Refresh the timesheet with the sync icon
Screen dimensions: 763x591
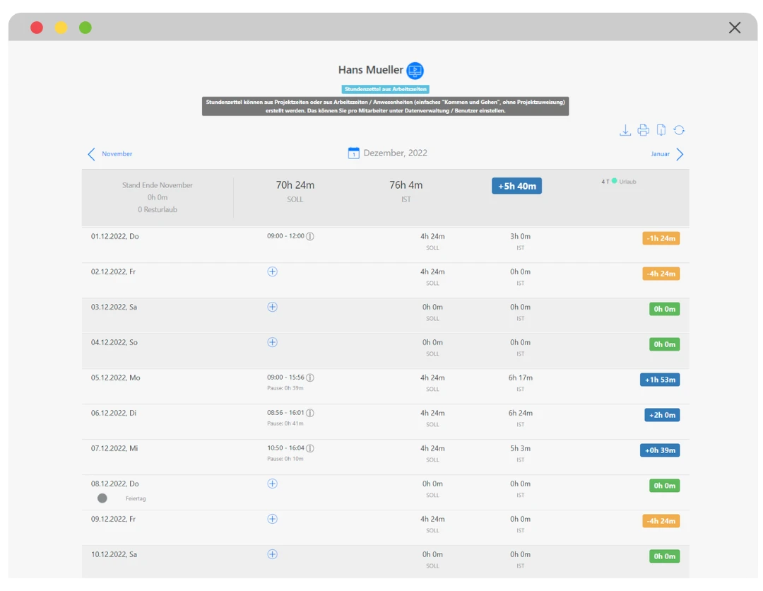pyautogui.click(x=679, y=130)
